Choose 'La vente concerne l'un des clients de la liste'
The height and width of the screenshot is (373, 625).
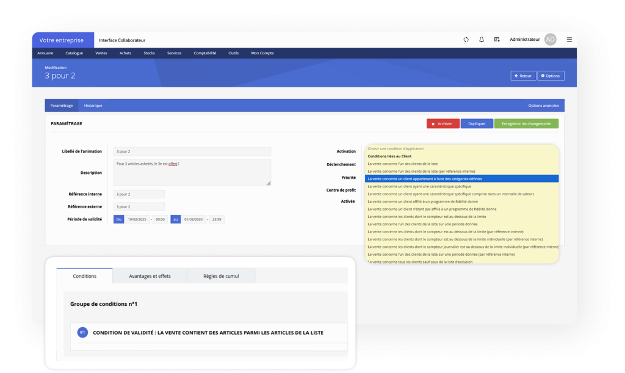(x=403, y=164)
